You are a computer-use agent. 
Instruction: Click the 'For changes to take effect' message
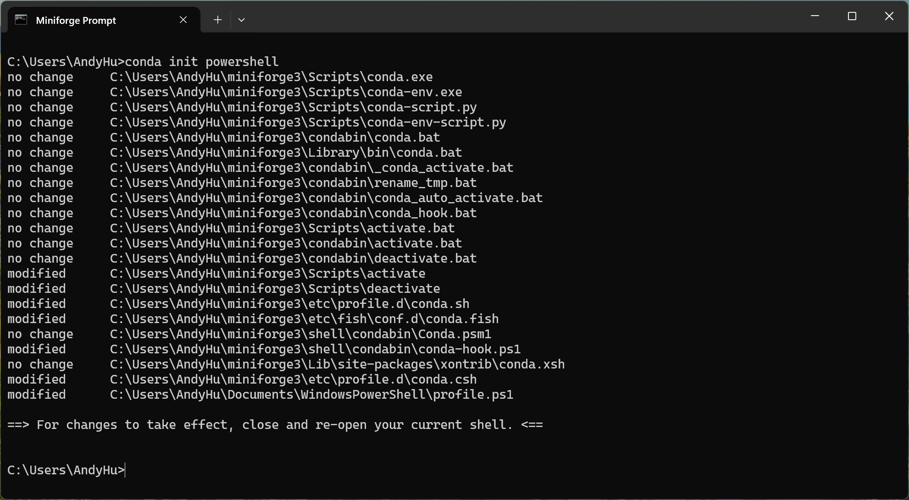coord(275,425)
